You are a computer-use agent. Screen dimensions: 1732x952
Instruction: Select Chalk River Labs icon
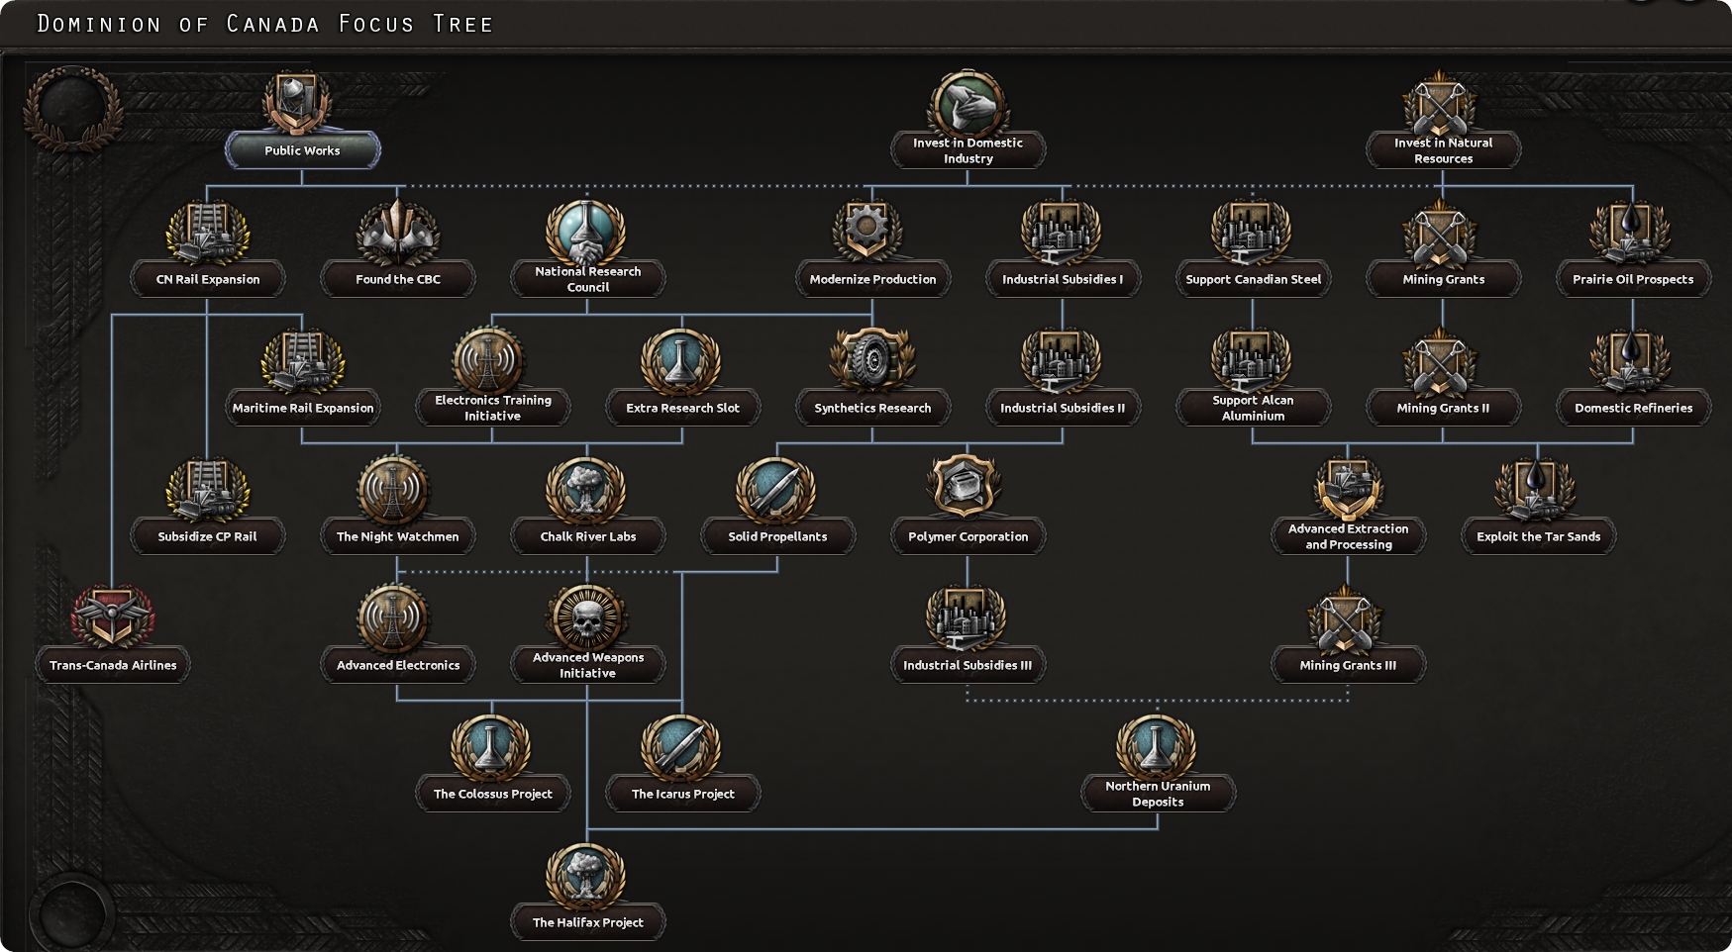pyautogui.click(x=586, y=491)
